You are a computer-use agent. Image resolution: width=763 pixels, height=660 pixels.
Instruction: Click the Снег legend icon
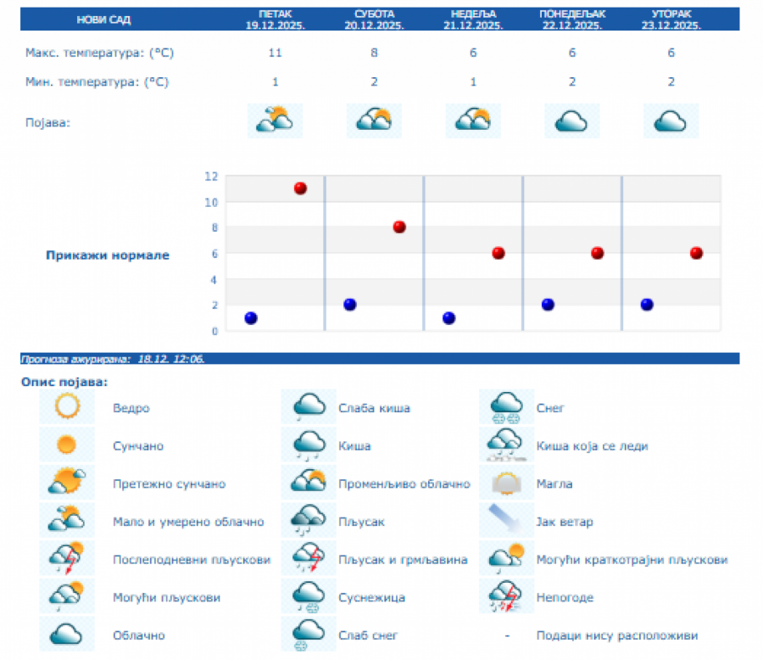pyautogui.click(x=506, y=408)
